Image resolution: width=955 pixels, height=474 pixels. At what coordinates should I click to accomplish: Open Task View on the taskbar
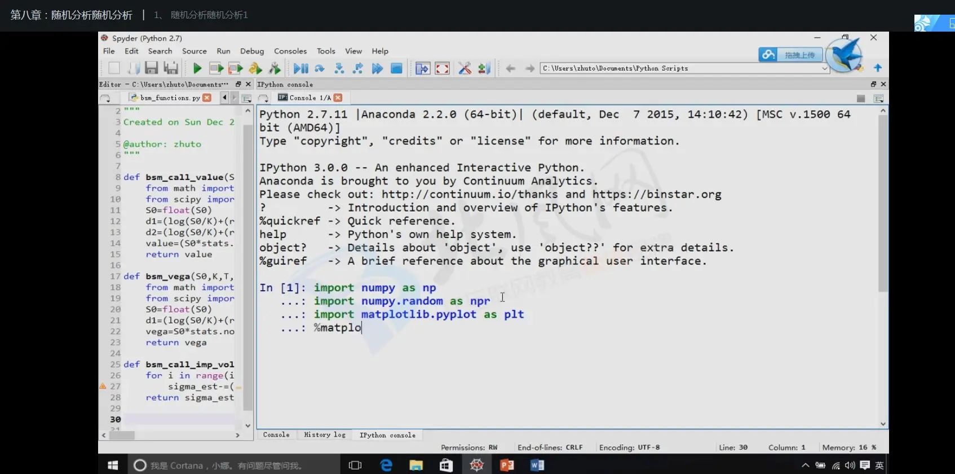(x=355, y=465)
